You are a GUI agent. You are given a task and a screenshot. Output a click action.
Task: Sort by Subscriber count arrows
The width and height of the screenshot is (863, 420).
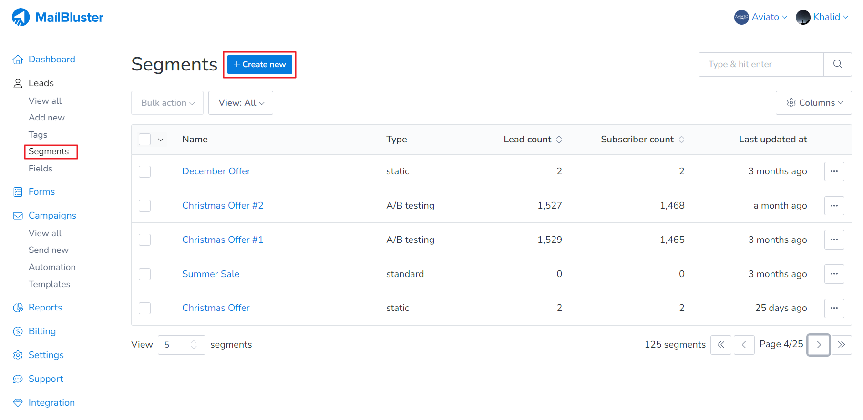pyautogui.click(x=682, y=140)
